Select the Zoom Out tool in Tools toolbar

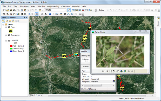point(11,14)
